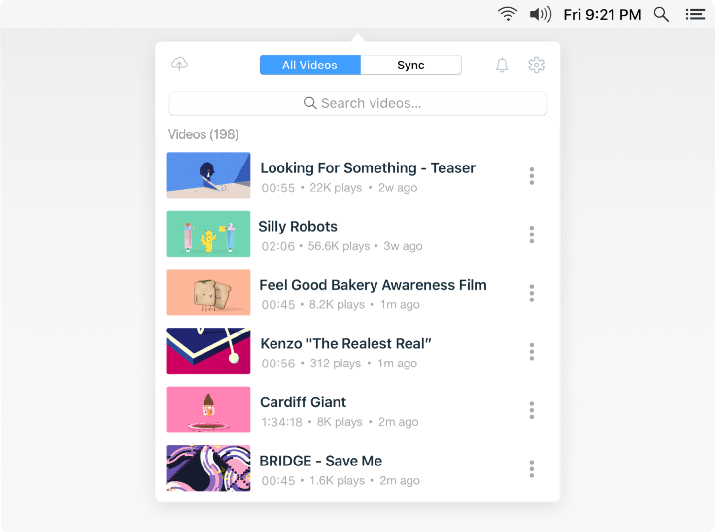Click "00:45 • 8.2K plays • 1m ago" text
This screenshot has width=715, height=532.
pos(340,305)
